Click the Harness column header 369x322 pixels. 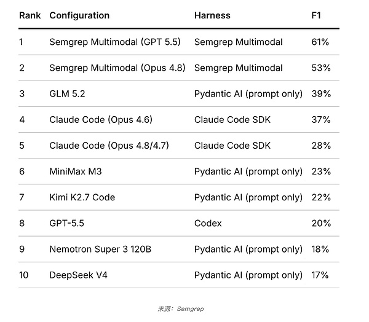point(212,15)
